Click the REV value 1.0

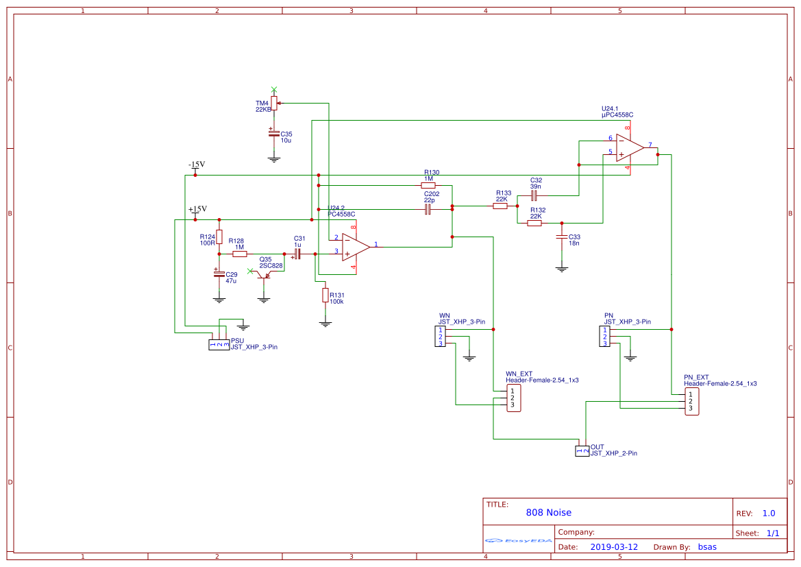pyautogui.click(x=769, y=514)
